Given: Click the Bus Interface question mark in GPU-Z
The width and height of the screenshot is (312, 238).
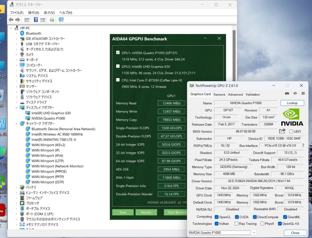Looking at the screenshot, I should pos(303,146).
